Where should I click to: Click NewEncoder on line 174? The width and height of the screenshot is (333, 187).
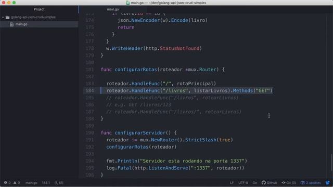coord(146,20)
